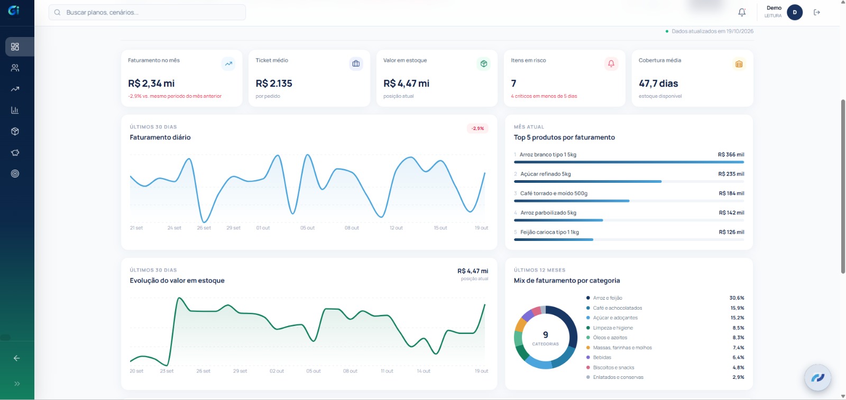
Task: Click Enlatados e conservas legend item
Action: point(665,377)
